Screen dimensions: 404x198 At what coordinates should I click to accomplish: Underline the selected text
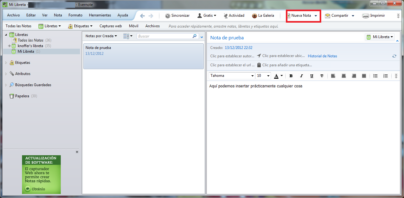[x=312, y=76]
